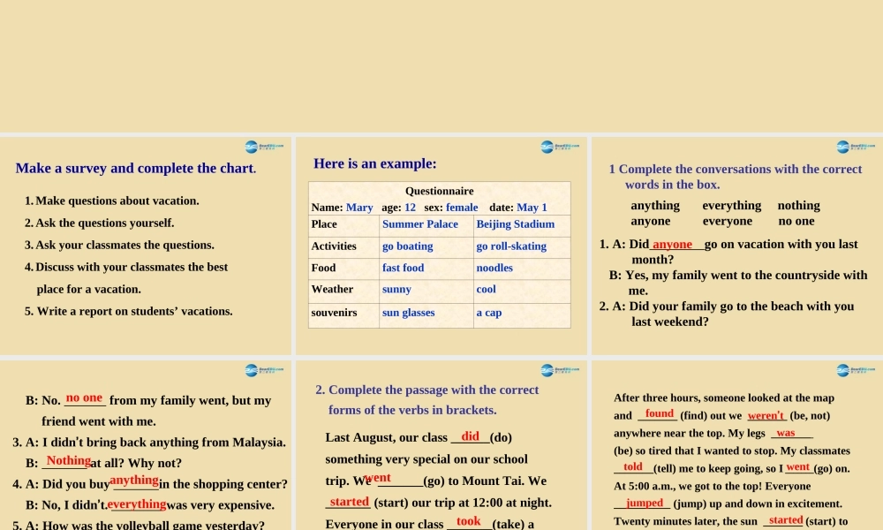The image size is (883, 530).
Task: Select the 'sun glasses' souvenirs cell
Action: pos(408,313)
